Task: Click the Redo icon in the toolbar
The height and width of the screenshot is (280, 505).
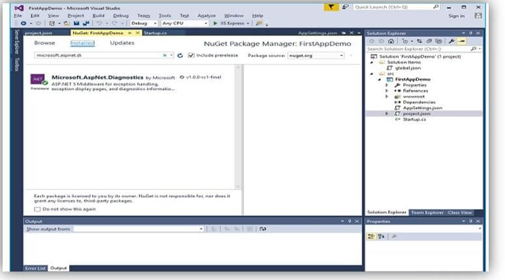Action: coord(115,23)
